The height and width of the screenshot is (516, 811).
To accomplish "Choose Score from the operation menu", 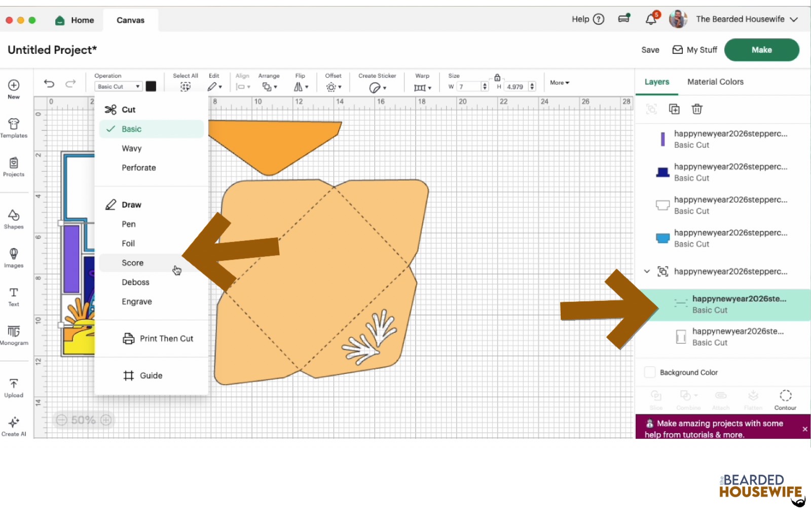I will 133,263.
